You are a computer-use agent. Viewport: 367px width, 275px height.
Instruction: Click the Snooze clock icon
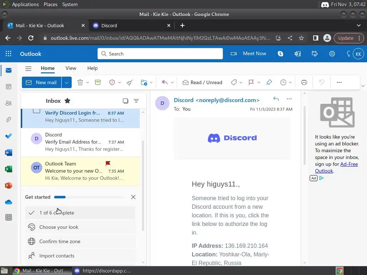(x=283, y=82)
